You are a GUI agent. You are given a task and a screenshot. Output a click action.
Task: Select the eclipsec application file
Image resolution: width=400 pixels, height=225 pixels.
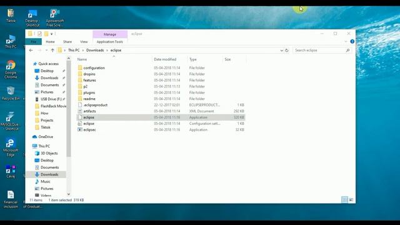161,129
